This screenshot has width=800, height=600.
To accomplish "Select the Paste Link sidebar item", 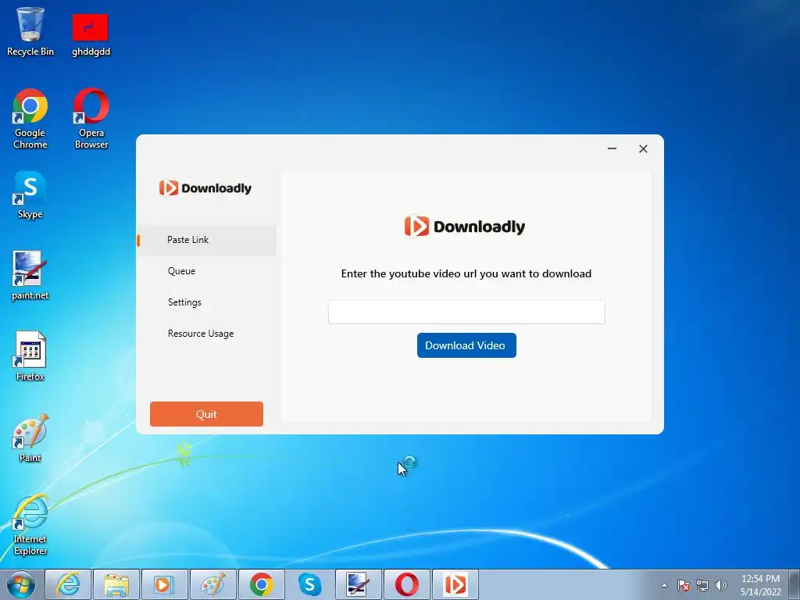I will (206, 240).
